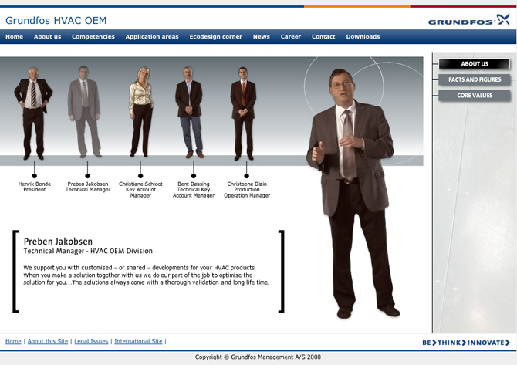Click the dot marker above Bent Døssing
This screenshot has height=365, width=517.
[x=194, y=176]
